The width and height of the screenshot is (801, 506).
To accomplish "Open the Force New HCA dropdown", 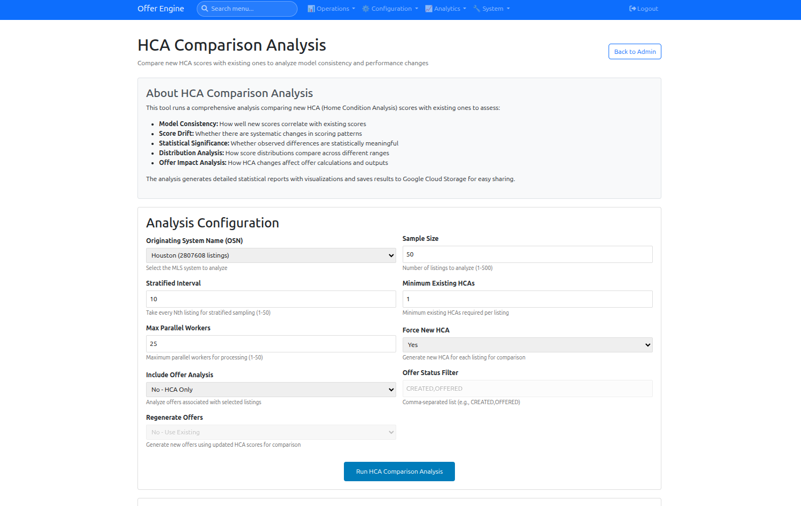I will pyautogui.click(x=527, y=344).
